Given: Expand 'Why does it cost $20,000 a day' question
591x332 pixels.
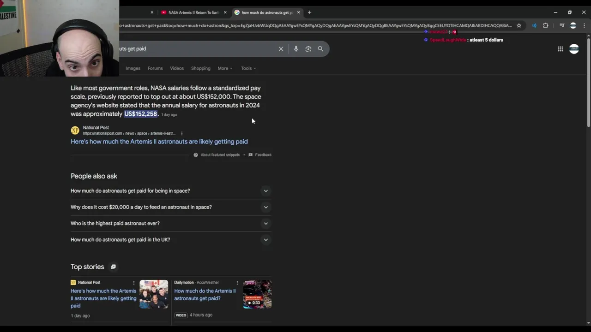Looking at the screenshot, I should pyautogui.click(x=171, y=207).
